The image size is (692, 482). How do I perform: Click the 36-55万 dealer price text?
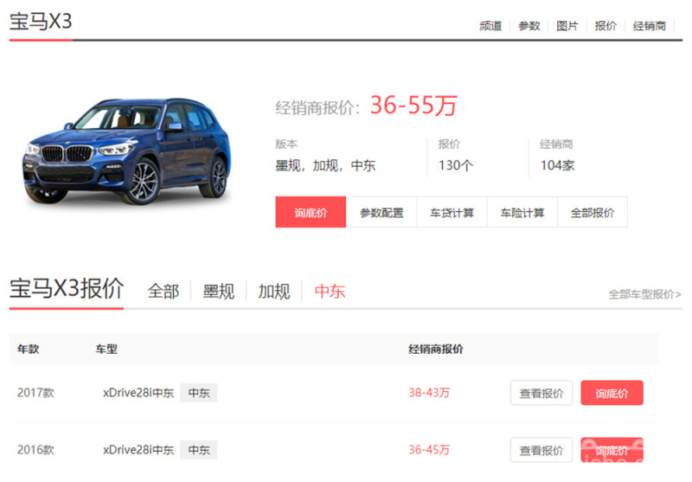tap(413, 105)
